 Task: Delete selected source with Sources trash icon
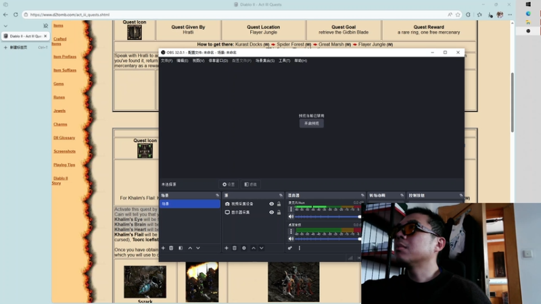tap(235, 248)
